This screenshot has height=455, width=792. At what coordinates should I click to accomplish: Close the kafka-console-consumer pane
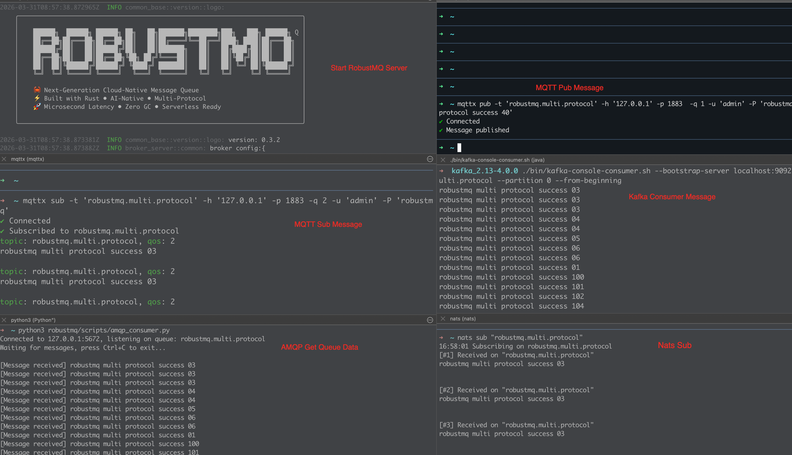(443, 160)
